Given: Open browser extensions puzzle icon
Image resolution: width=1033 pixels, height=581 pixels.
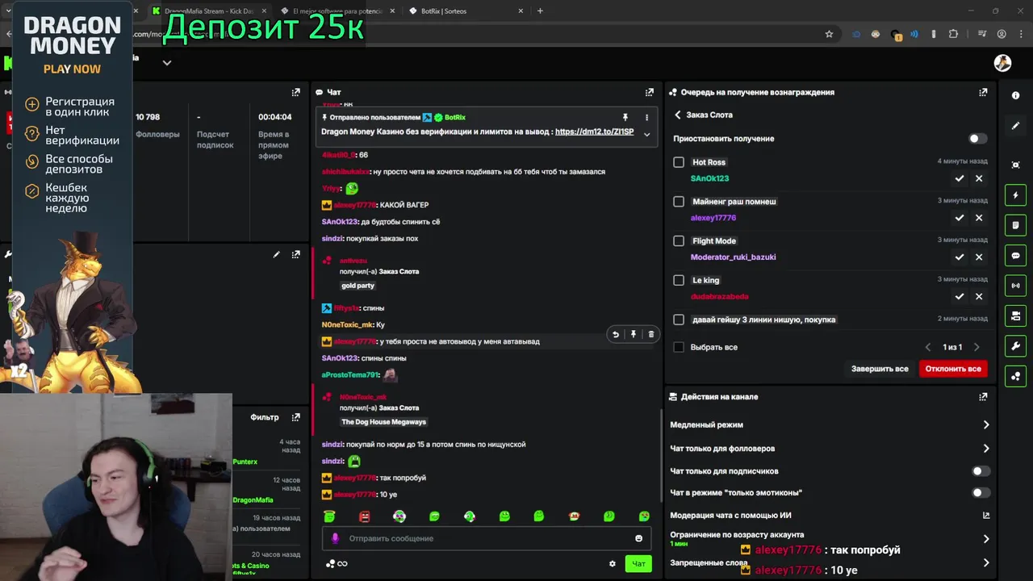Looking at the screenshot, I should click(954, 34).
